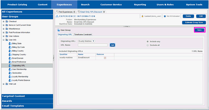Click the Billing Zip Code icon
This screenshot has width=209, height=110.
click(x=10, y=47)
